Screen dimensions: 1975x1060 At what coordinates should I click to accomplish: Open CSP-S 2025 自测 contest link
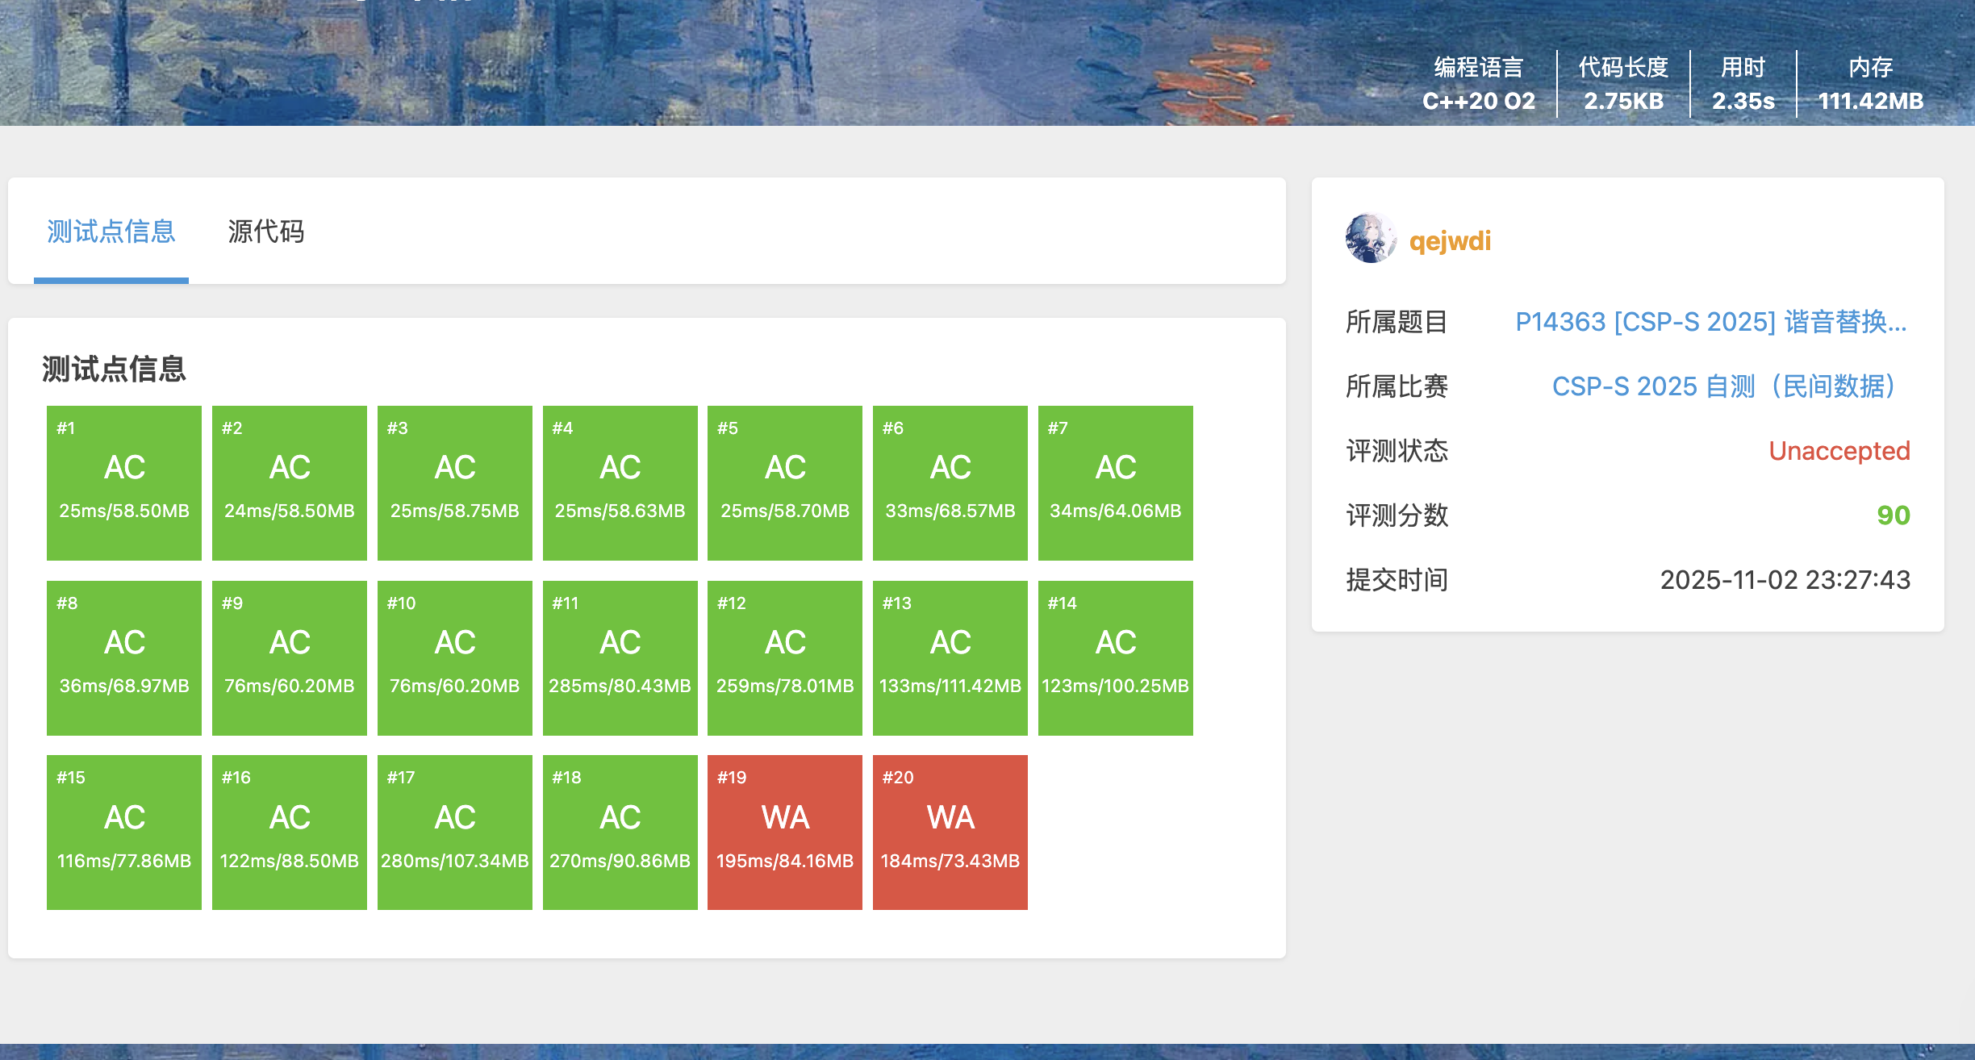pyautogui.click(x=1722, y=386)
